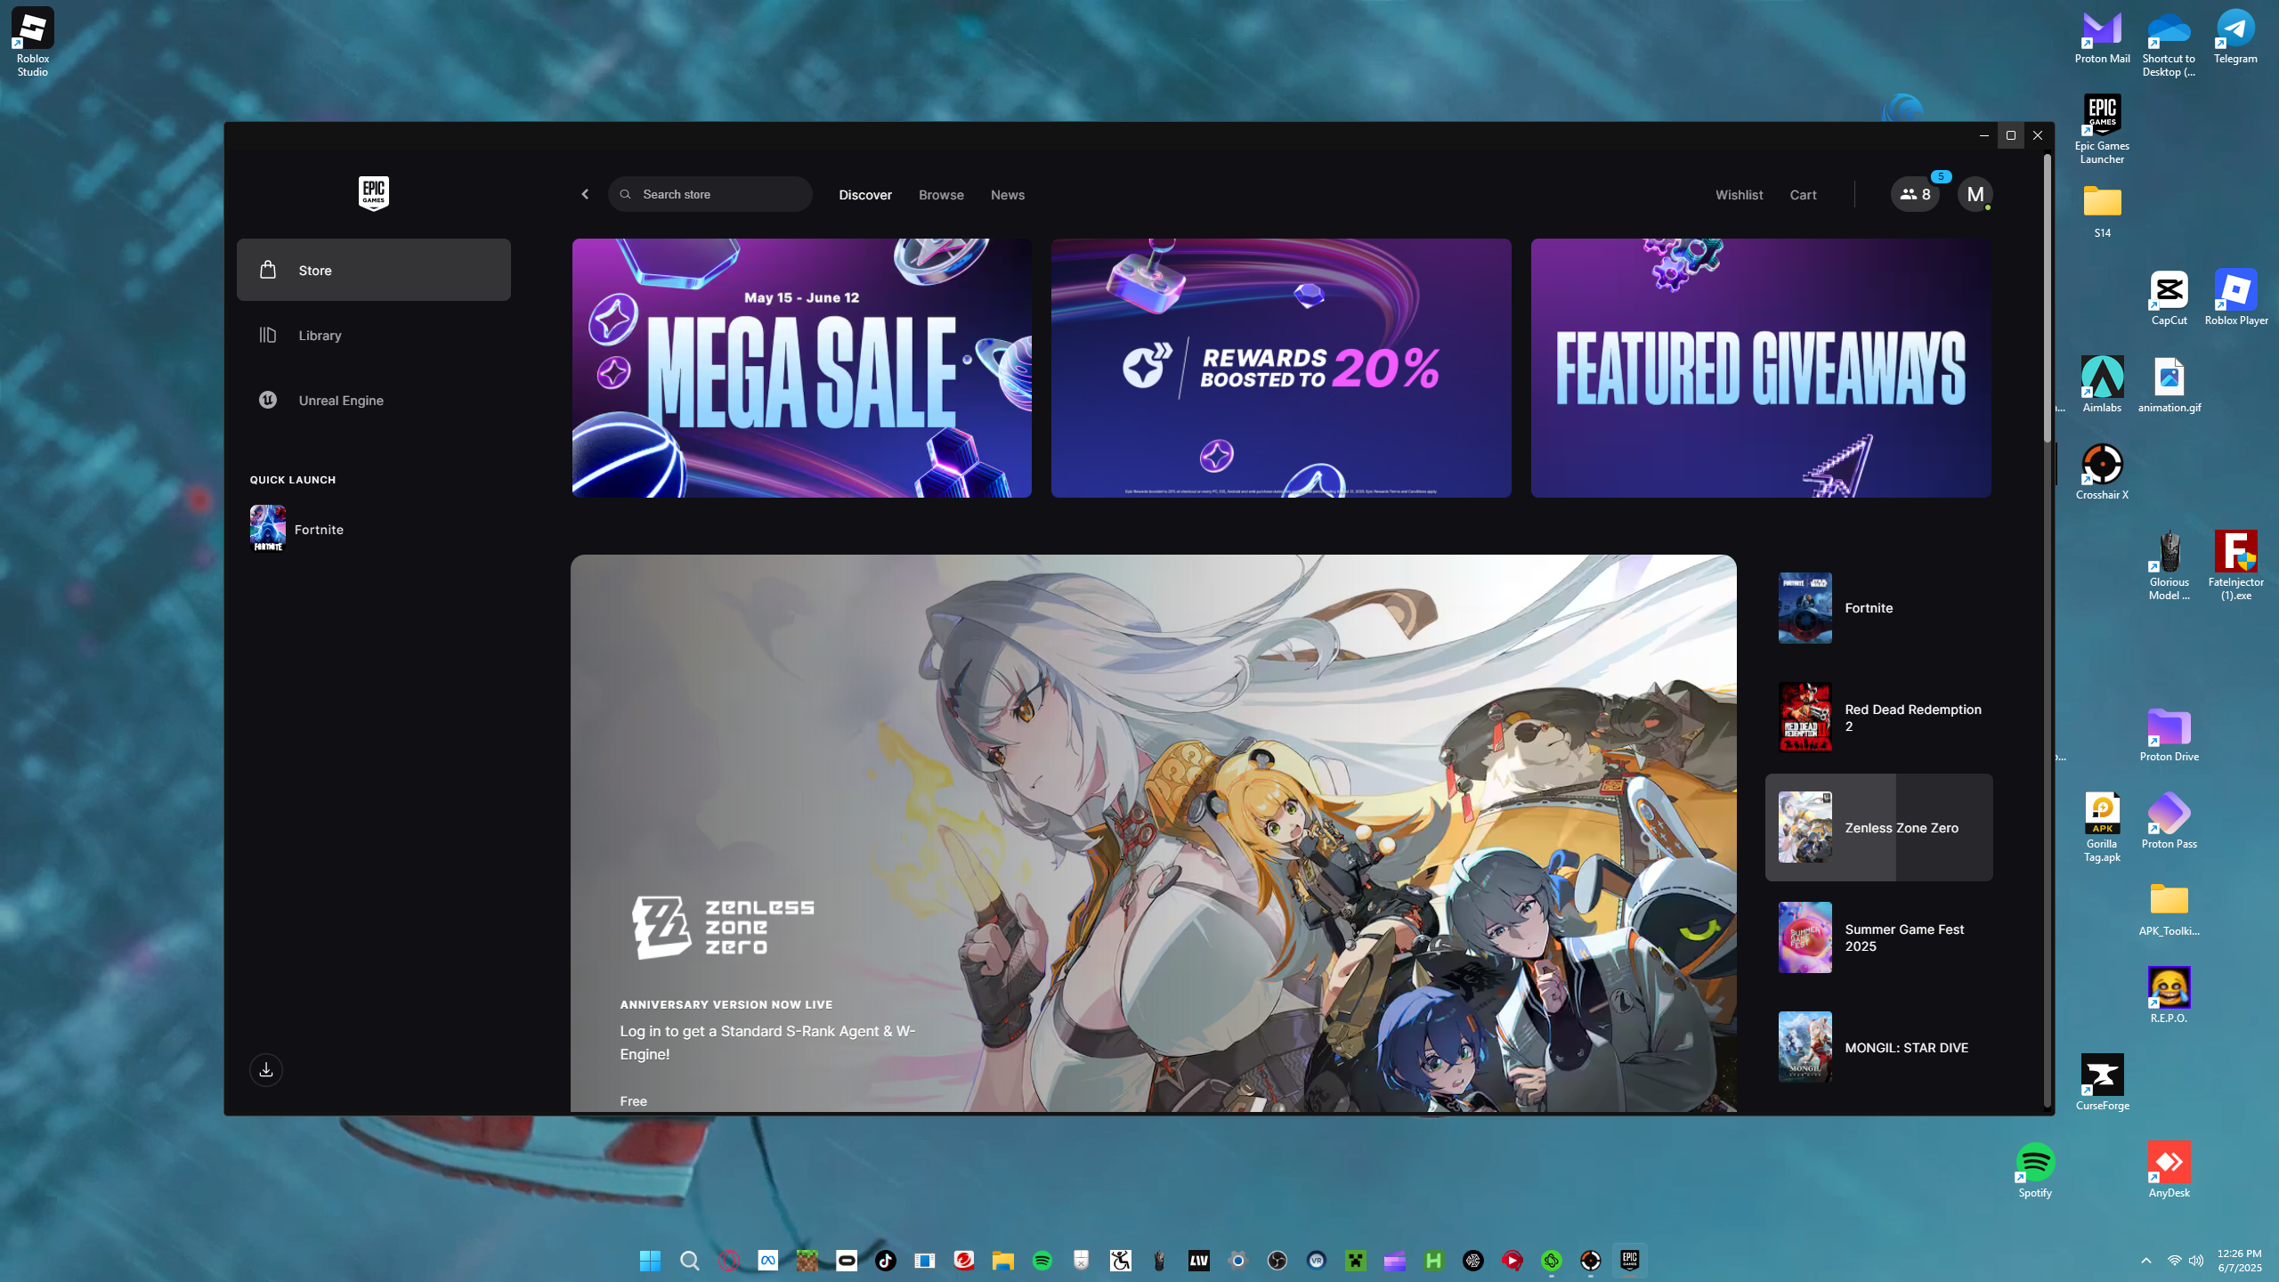Open the friends list icon
The image size is (2279, 1282).
click(1914, 194)
